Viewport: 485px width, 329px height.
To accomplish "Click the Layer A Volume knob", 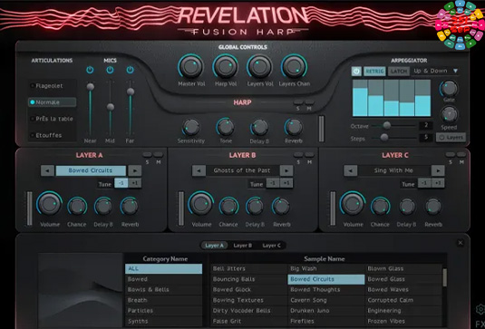I will tap(49, 204).
